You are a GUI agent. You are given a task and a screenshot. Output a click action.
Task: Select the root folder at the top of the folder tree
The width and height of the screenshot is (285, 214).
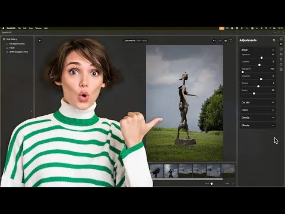[10, 39]
